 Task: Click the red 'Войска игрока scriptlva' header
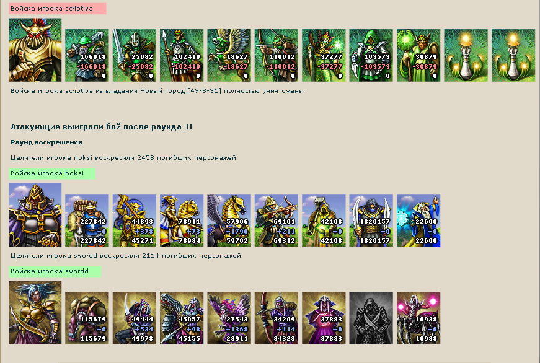pos(58,9)
